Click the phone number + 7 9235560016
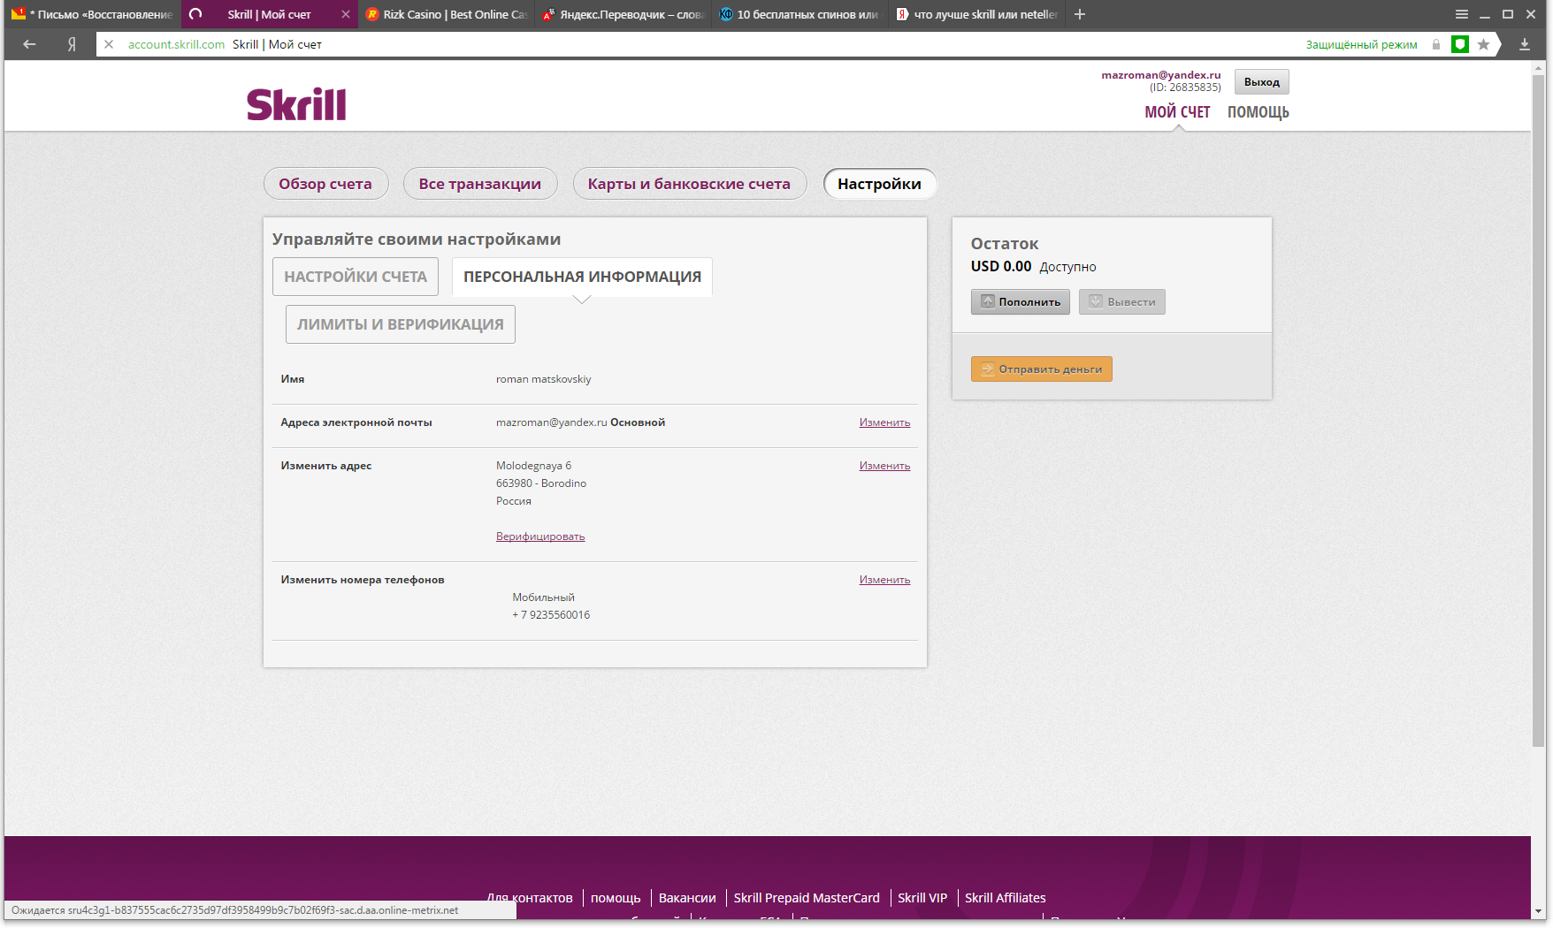 pyautogui.click(x=551, y=615)
